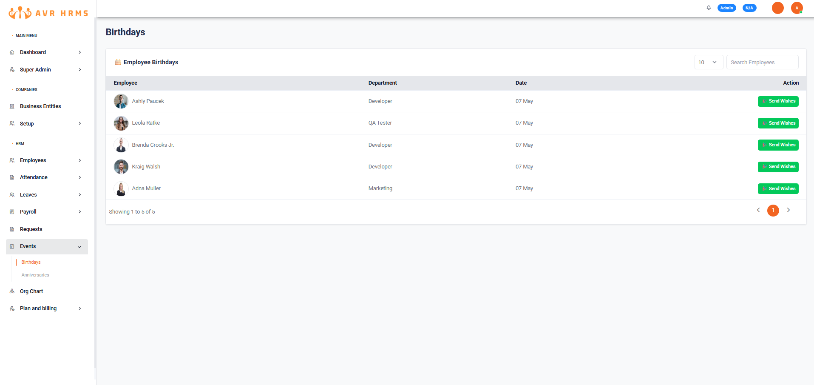814x385 pixels.
Task: Click the Payroll icon
Action: pyautogui.click(x=12, y=212)
